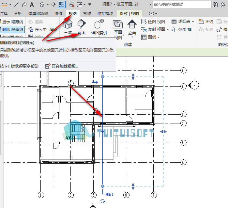Click 删除 隐藏线 button
This screenshot has width=228, height=208.
12,29
